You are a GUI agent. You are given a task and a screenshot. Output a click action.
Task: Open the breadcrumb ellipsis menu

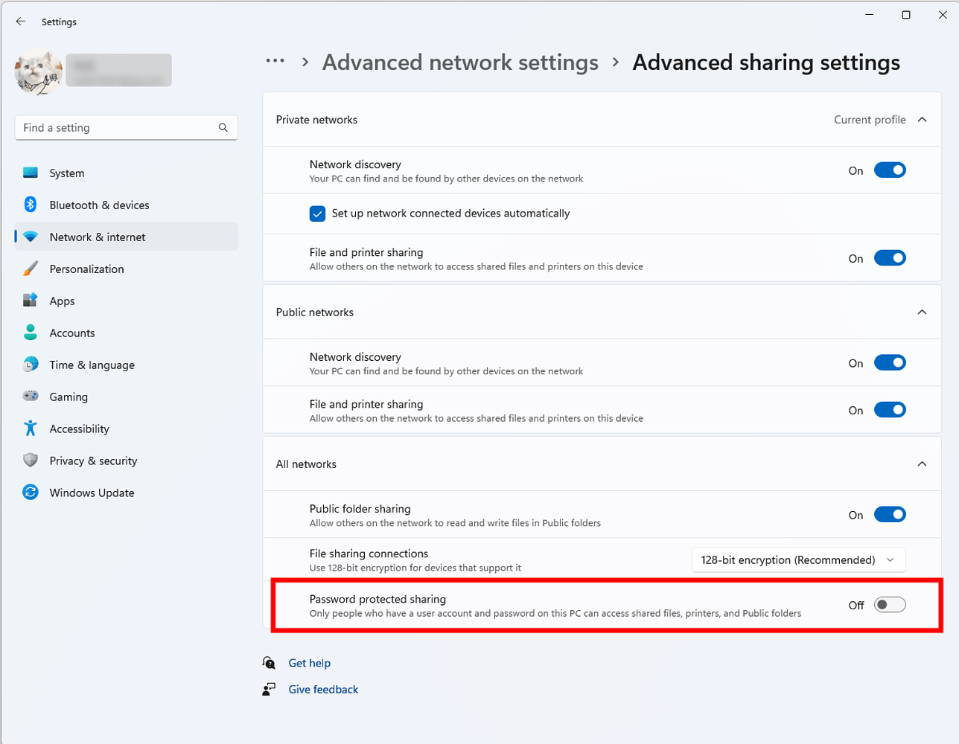[x=275, y=62]
